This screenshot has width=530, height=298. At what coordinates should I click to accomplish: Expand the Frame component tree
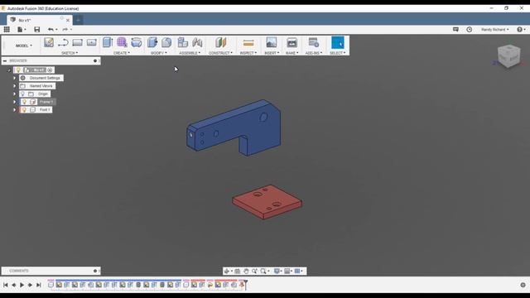click(15, 102)
